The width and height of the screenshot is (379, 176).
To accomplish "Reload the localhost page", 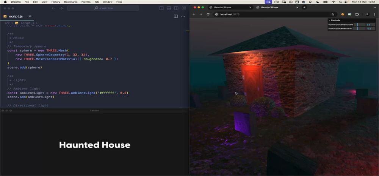I will coord(208,14).
